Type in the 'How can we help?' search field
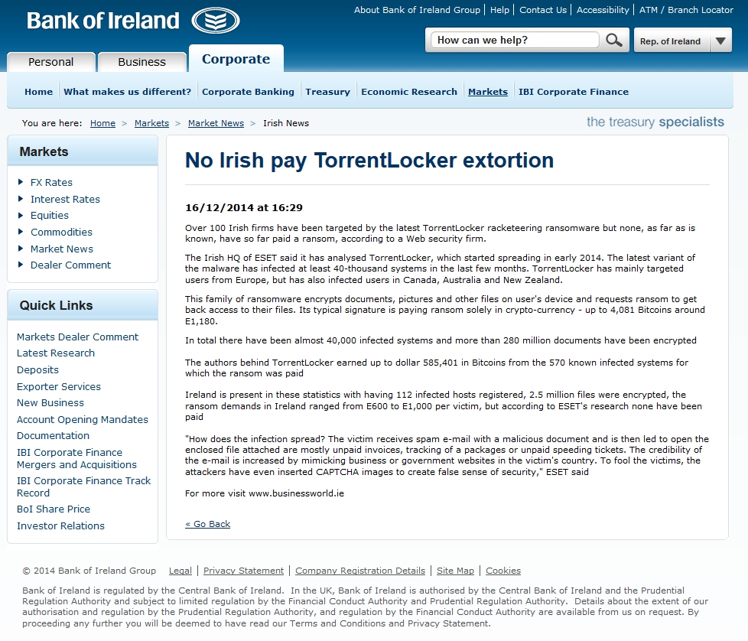This screenshot has height=641, width=748. coord(515,41)
